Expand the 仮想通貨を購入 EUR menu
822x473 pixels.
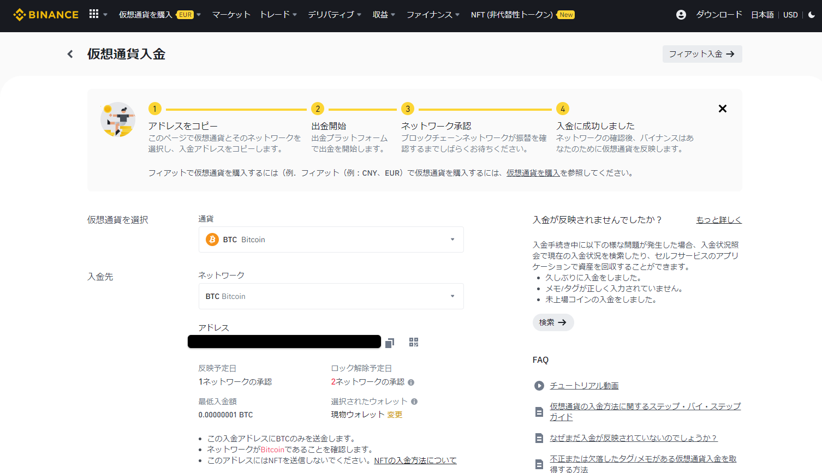160,15
